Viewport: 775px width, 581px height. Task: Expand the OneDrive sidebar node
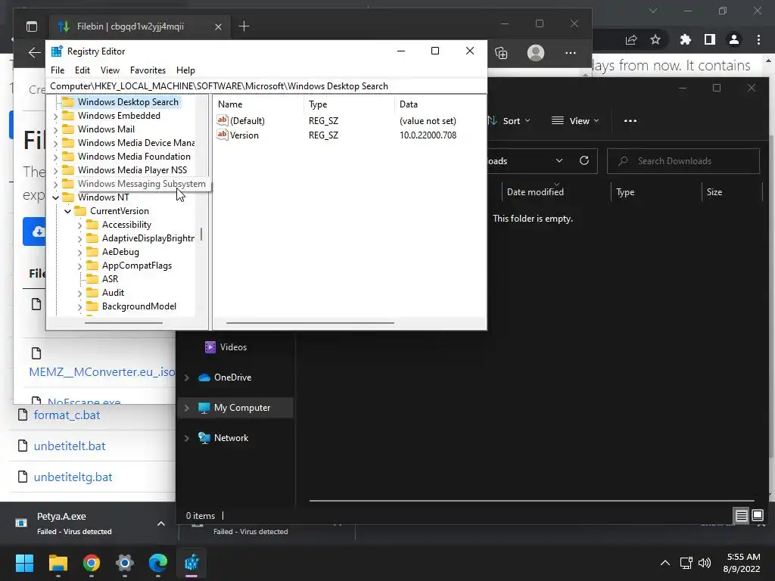pos(187,377)
